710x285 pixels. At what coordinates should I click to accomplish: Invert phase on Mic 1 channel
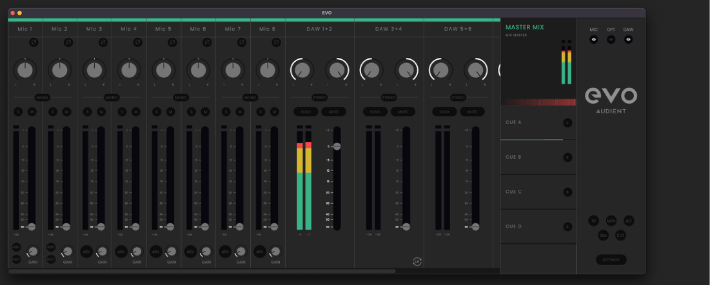[34, 42]
